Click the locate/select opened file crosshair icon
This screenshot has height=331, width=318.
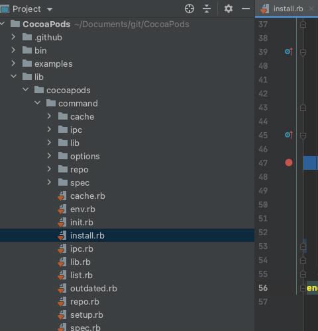[x=189, y=9]
